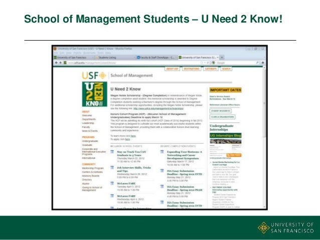Click the Centers & Institutes link

pos(92,172)
